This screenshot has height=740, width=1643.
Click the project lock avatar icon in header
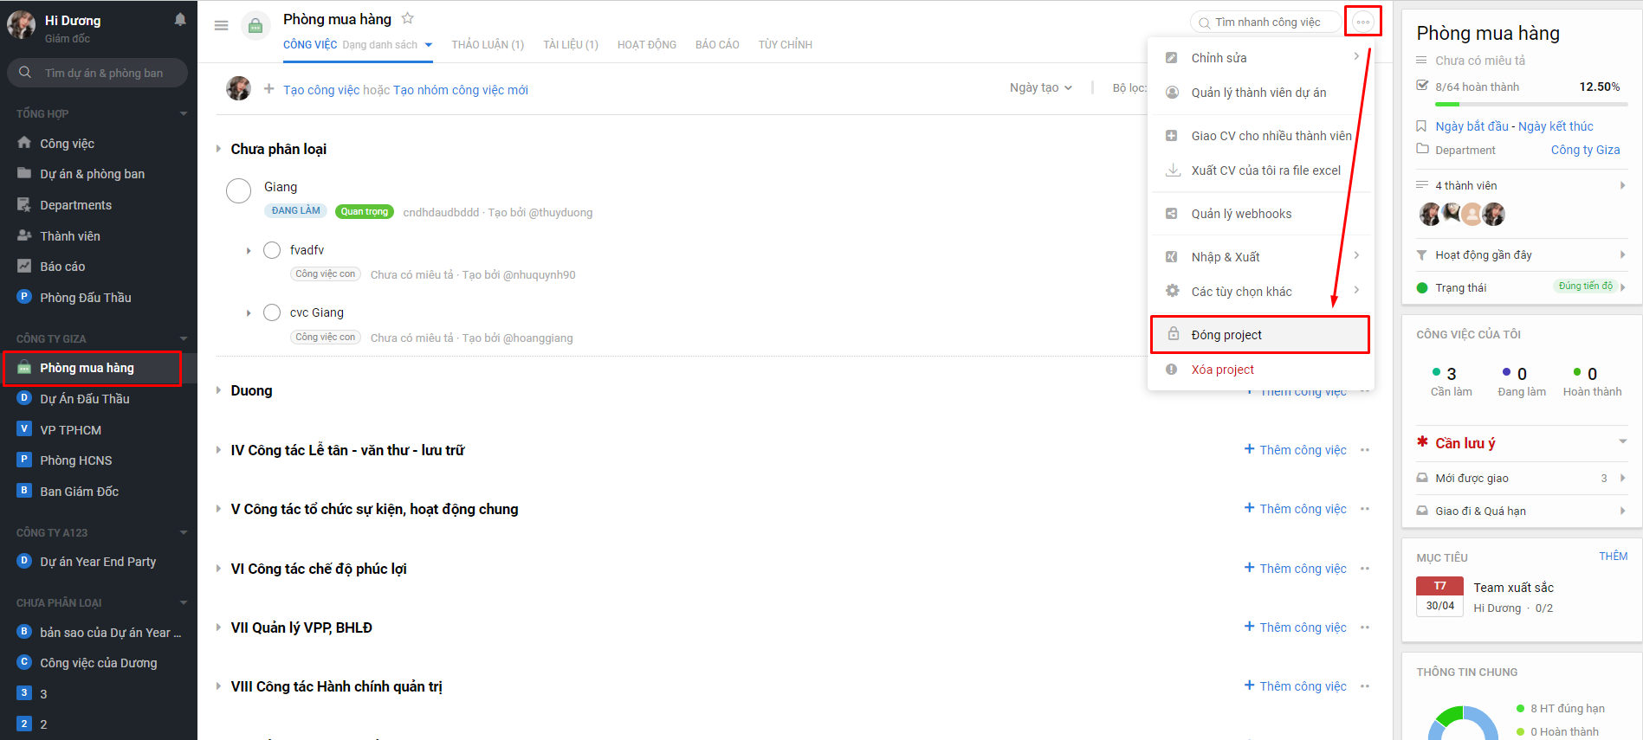256,26
